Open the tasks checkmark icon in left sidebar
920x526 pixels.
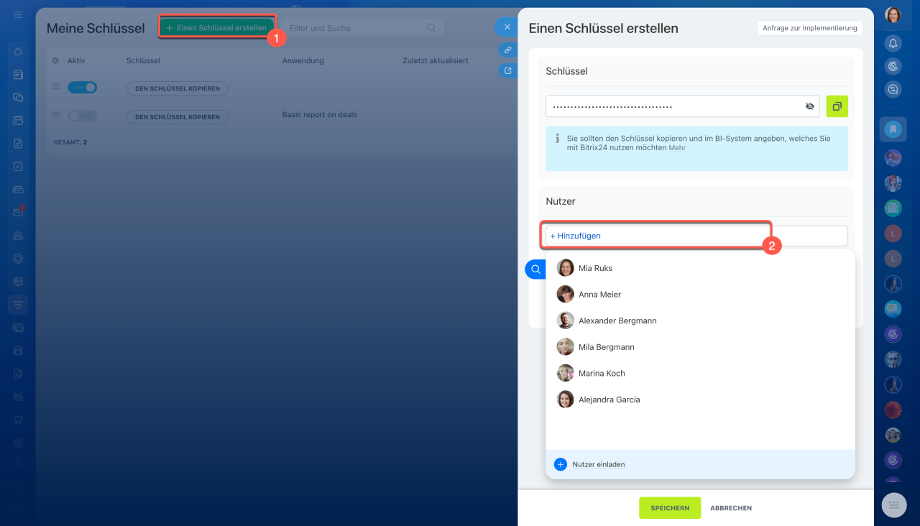coord(18,166)
